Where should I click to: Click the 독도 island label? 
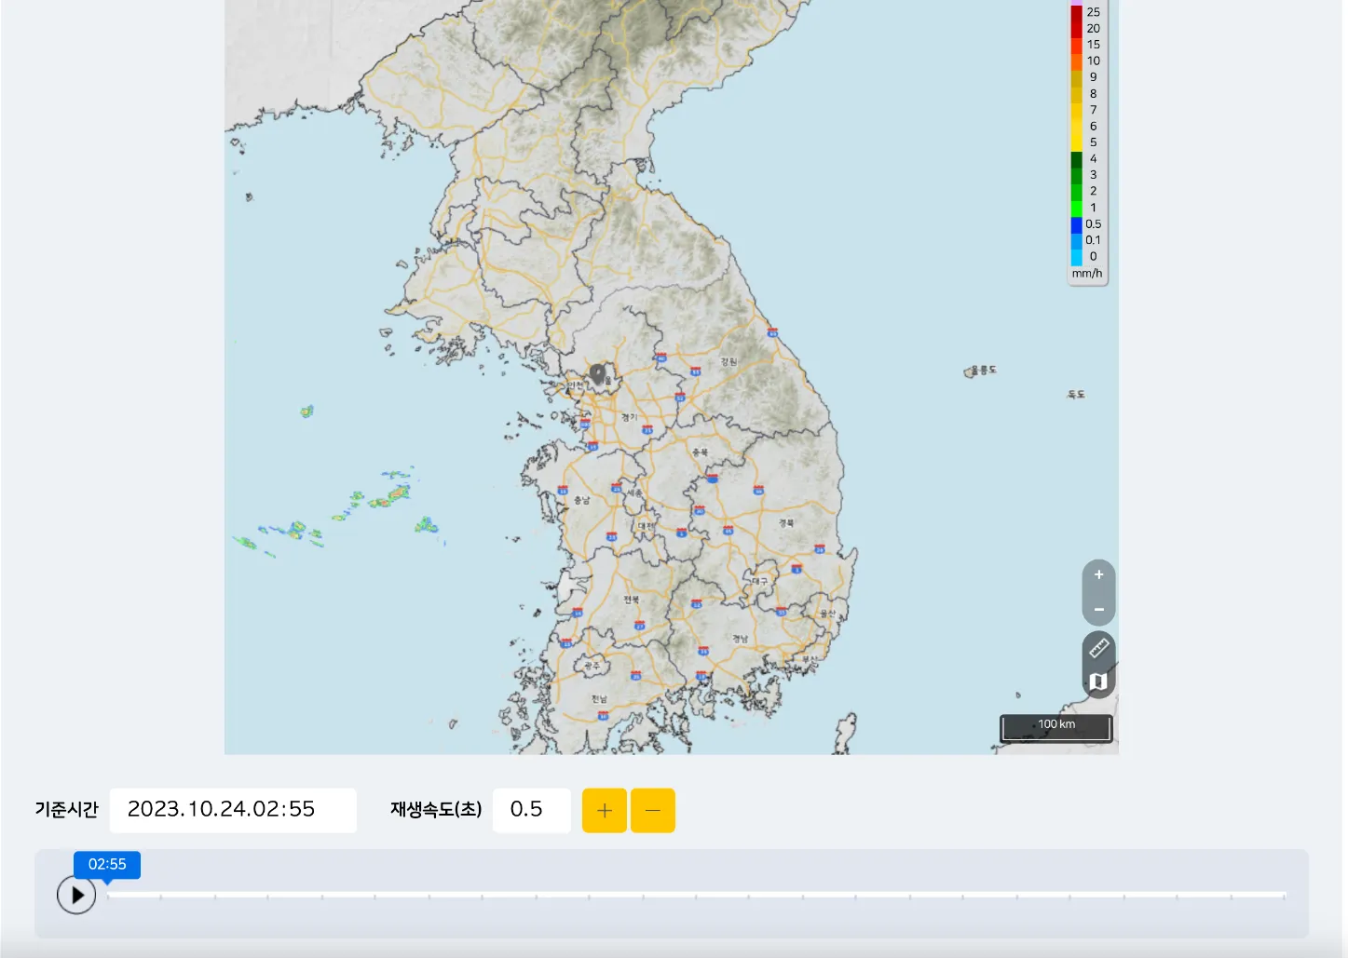(x=1076, y=395)
